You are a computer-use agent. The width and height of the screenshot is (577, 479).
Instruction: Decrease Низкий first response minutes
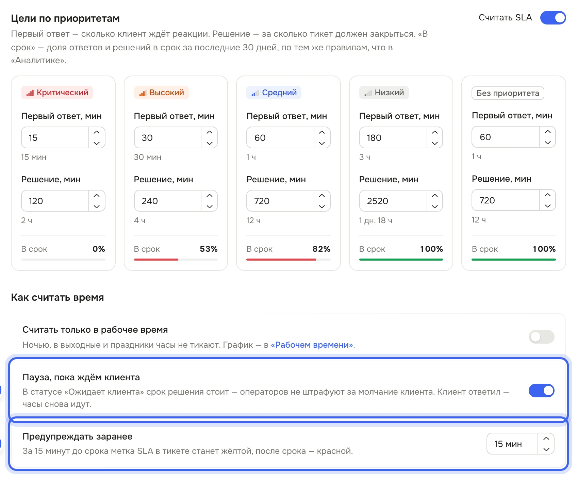(435, 143)
